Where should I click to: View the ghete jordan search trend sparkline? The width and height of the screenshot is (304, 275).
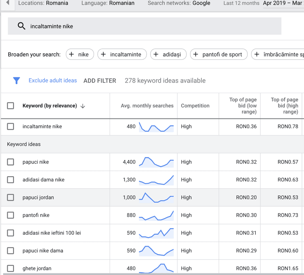tap(156, 268)
